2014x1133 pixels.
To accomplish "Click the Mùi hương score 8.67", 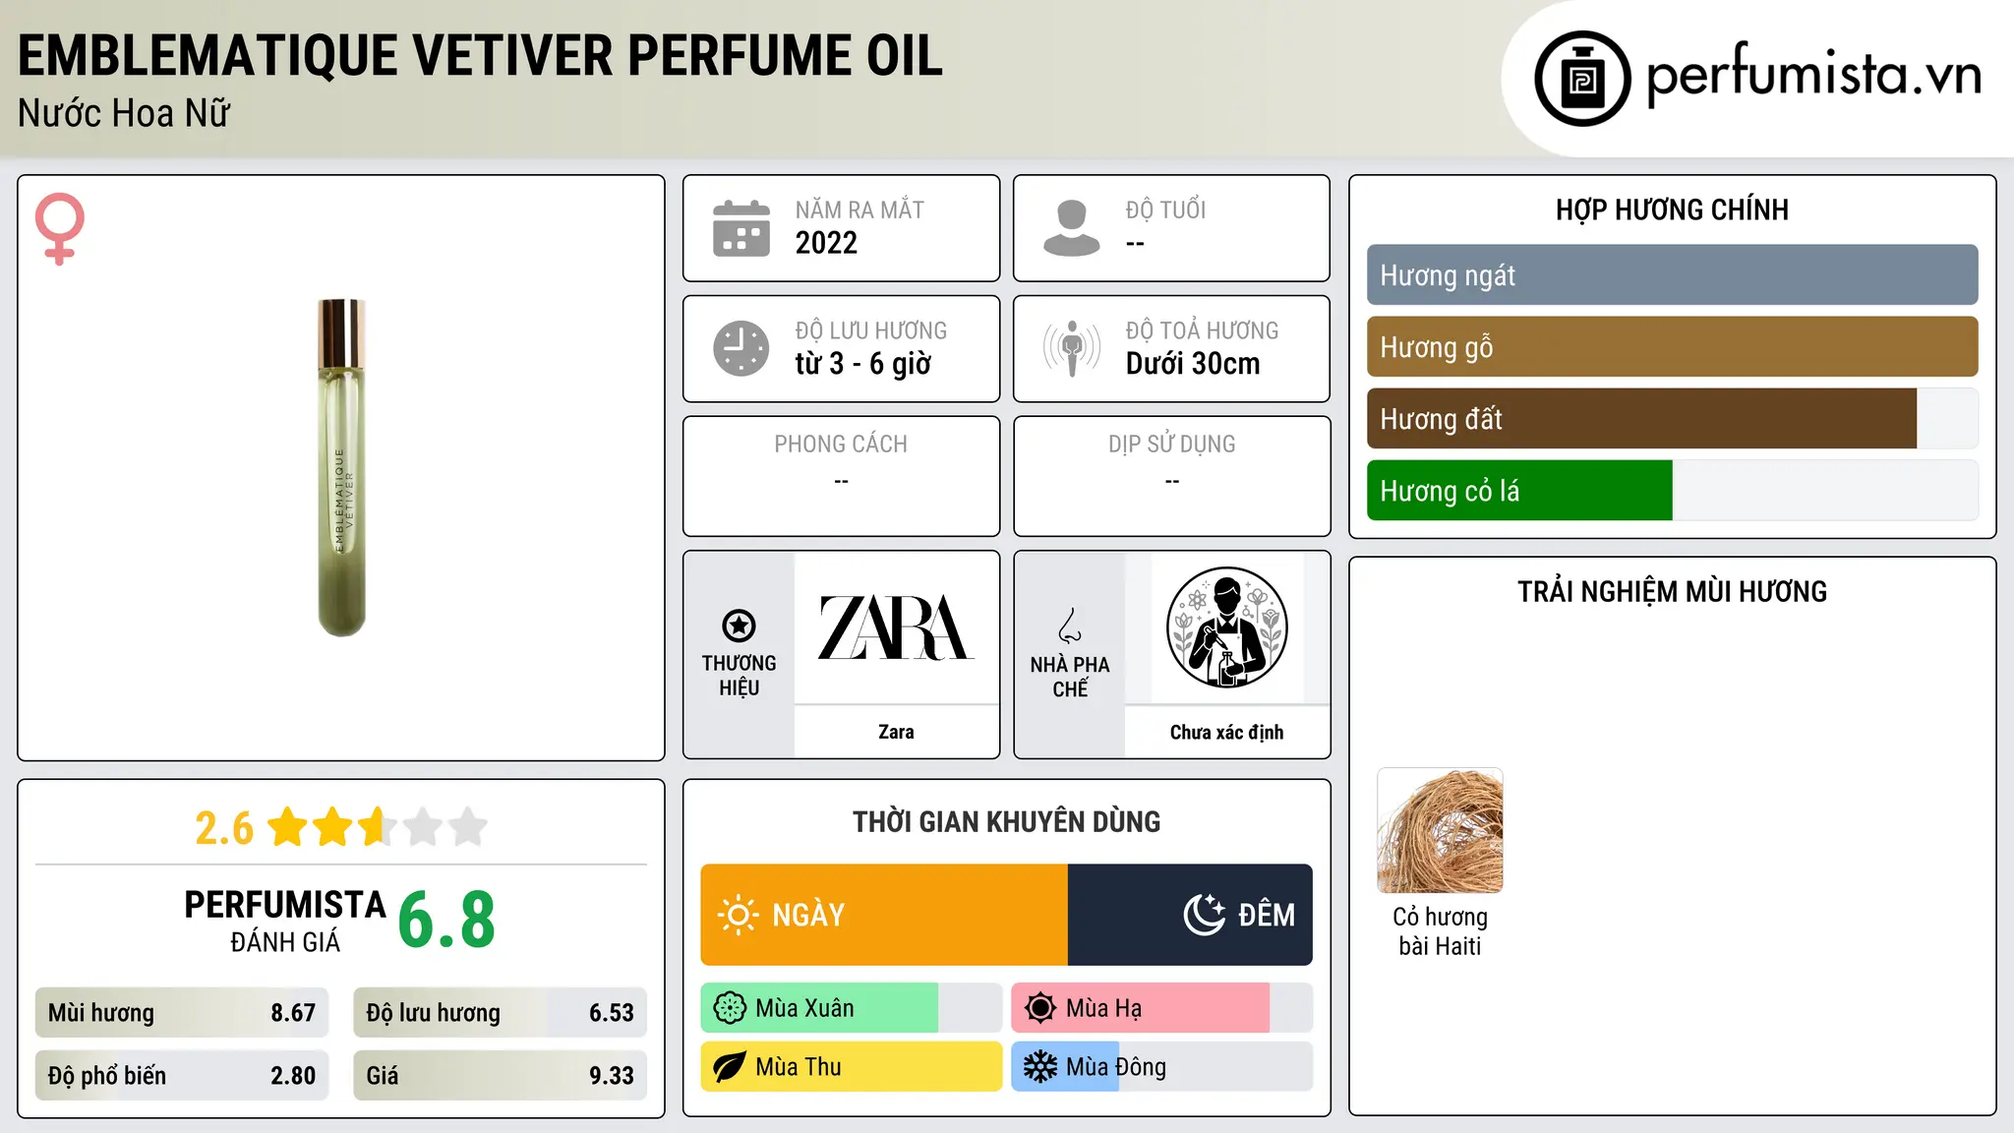I will point(293,1013).
